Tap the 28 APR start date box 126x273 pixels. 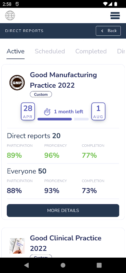tap(28, 111)
